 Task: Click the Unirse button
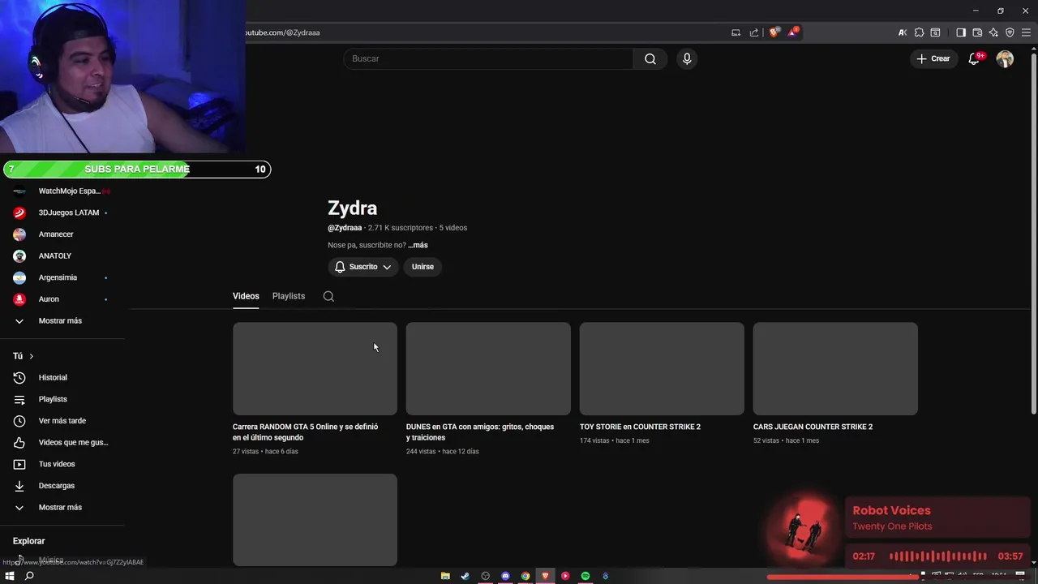coord(422,267)
